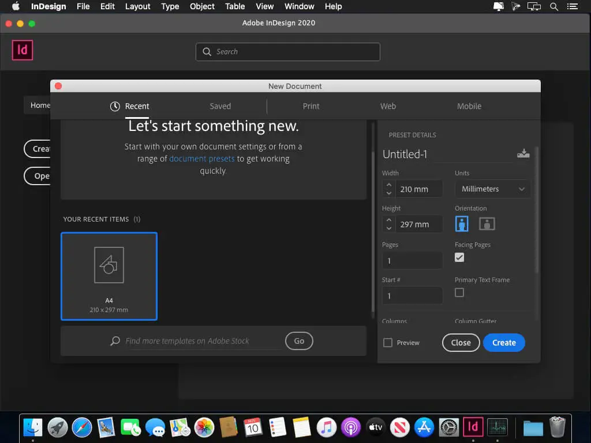Click the Save Document Preset icon
Screen dimensions: 591x443
pos(523,153)
